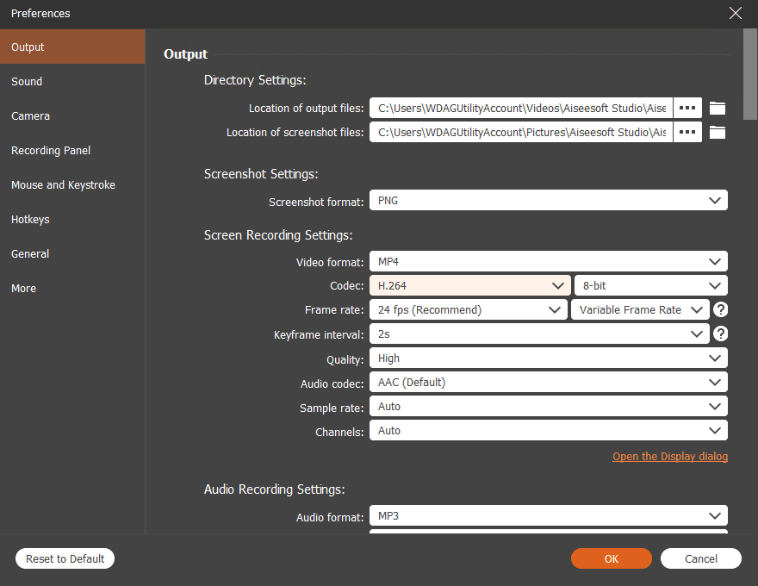Expand Audio format MP3 dropdown
The image size is (758, 586).
548,516
